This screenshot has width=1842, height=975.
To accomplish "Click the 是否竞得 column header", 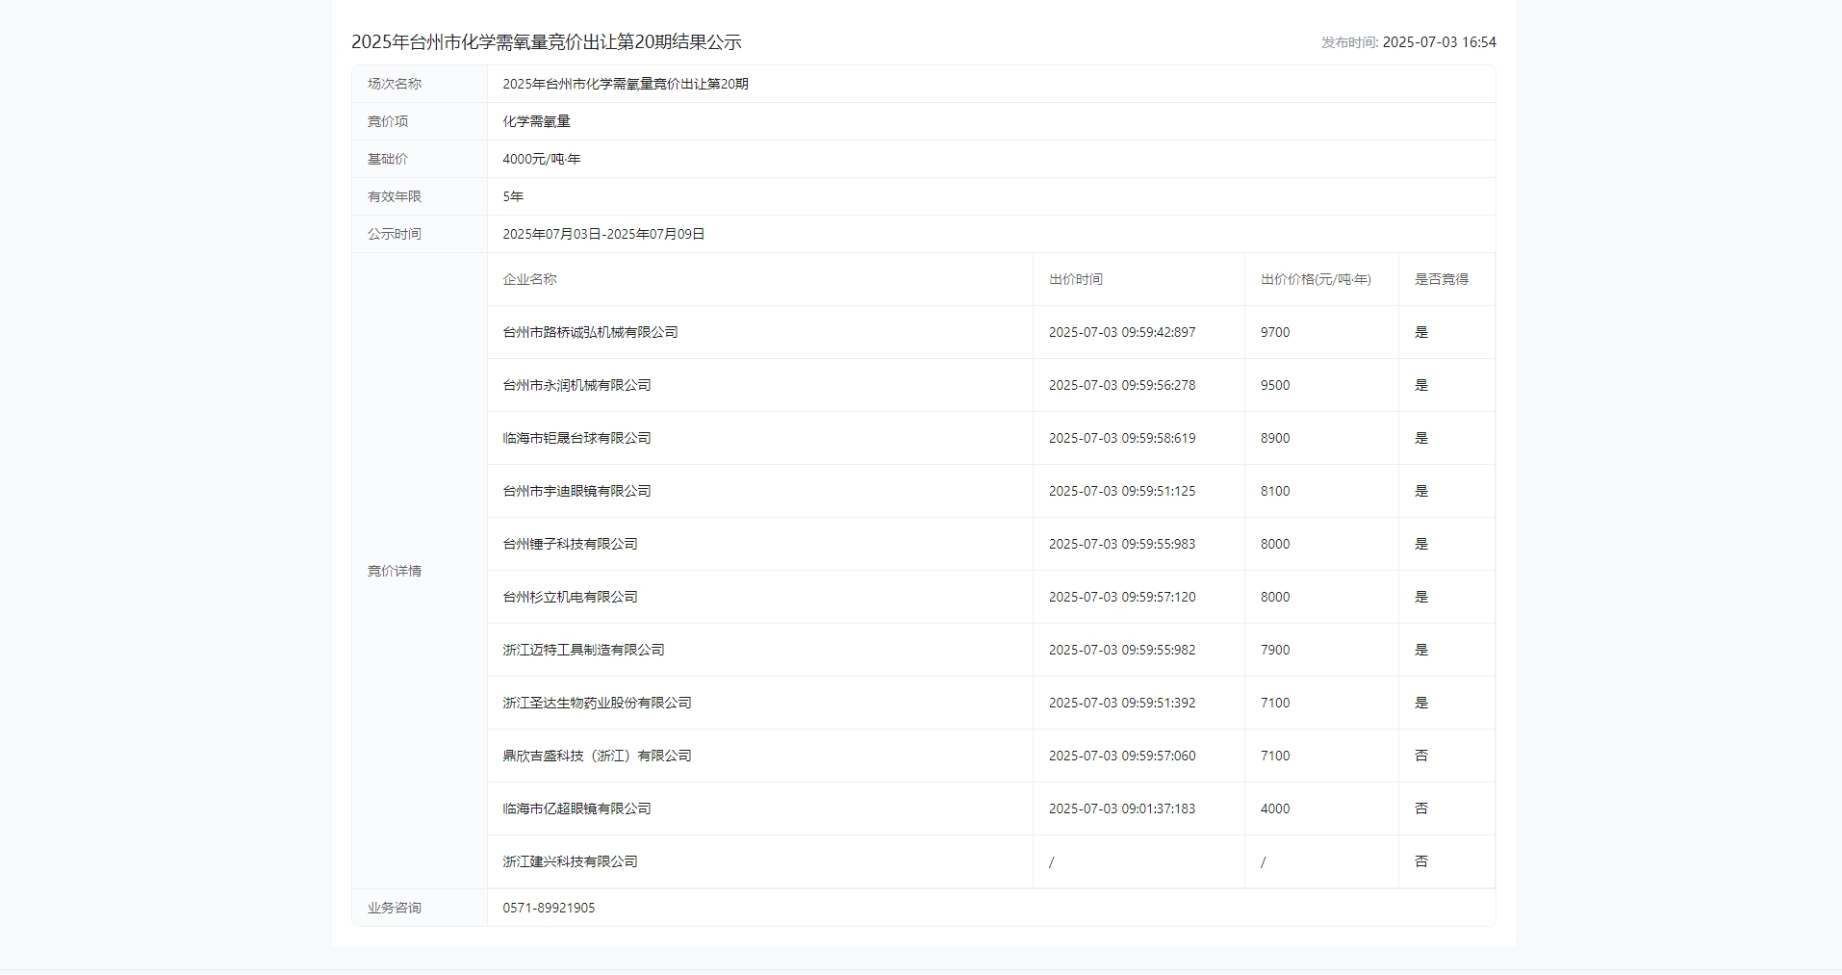I will point(1442,279).
